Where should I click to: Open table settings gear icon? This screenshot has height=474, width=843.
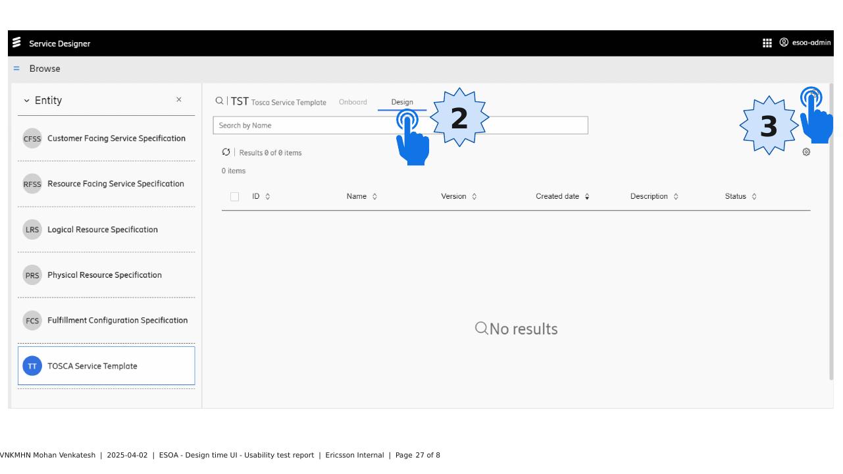(x=806, y=152)
